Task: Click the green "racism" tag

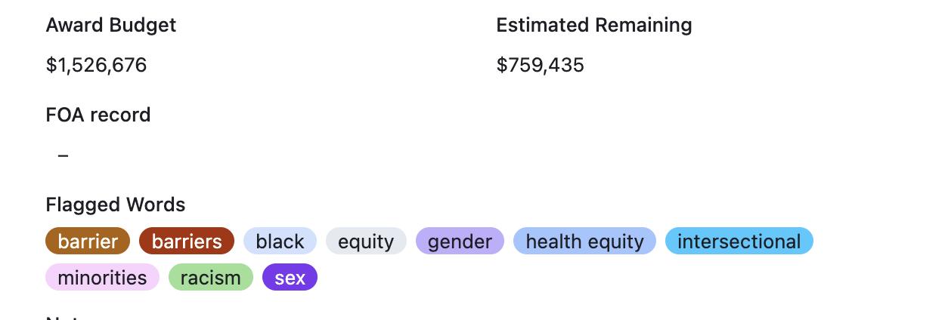Action: pyautogui.click(x=210, y=278)
